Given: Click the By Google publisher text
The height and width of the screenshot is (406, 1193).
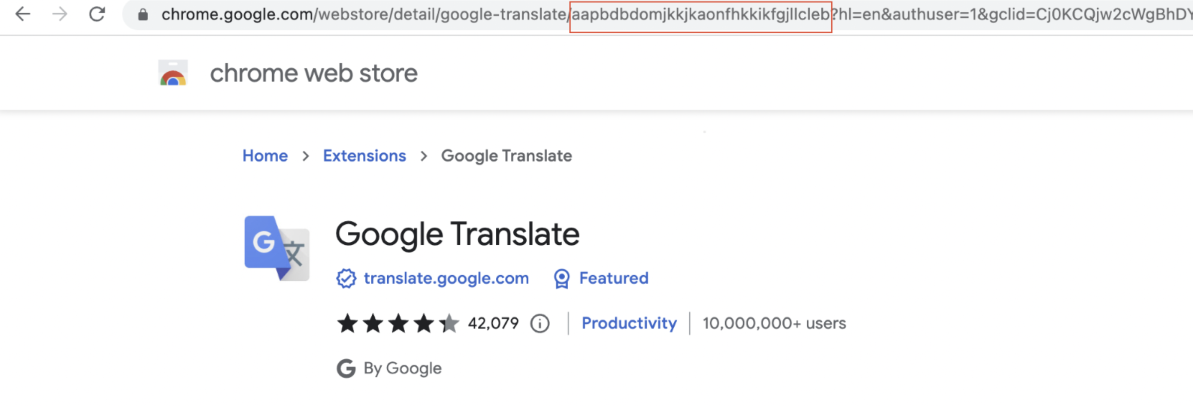Looking at the screenshot, I should click(x=402, y=369).
